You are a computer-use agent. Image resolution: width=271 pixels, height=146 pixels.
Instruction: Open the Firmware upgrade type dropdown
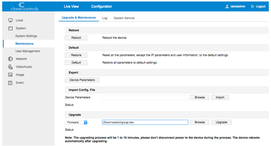pos(76,123)
